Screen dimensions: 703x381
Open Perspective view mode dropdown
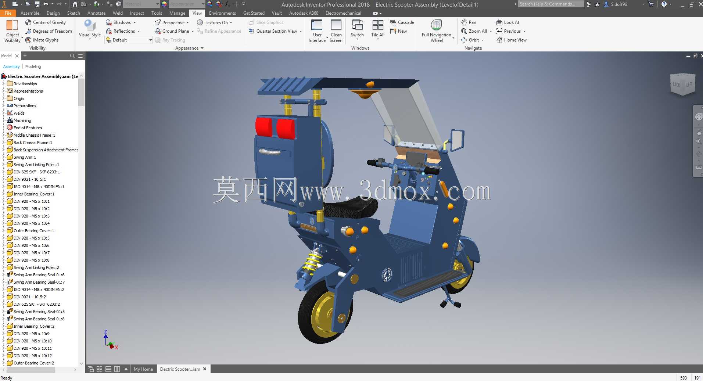[x=172, y=22]
